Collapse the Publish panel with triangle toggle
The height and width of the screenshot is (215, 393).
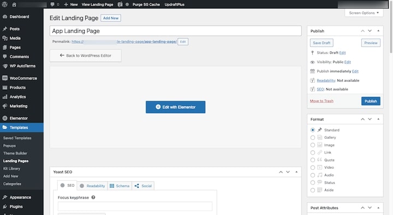point(378,30)
